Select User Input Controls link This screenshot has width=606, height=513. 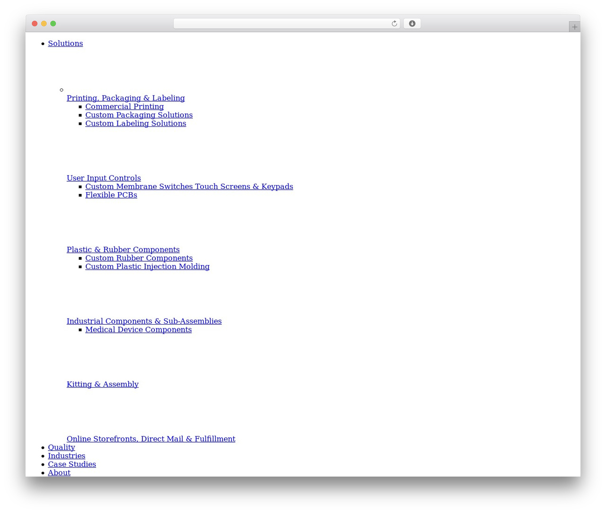tap(104, 178)
